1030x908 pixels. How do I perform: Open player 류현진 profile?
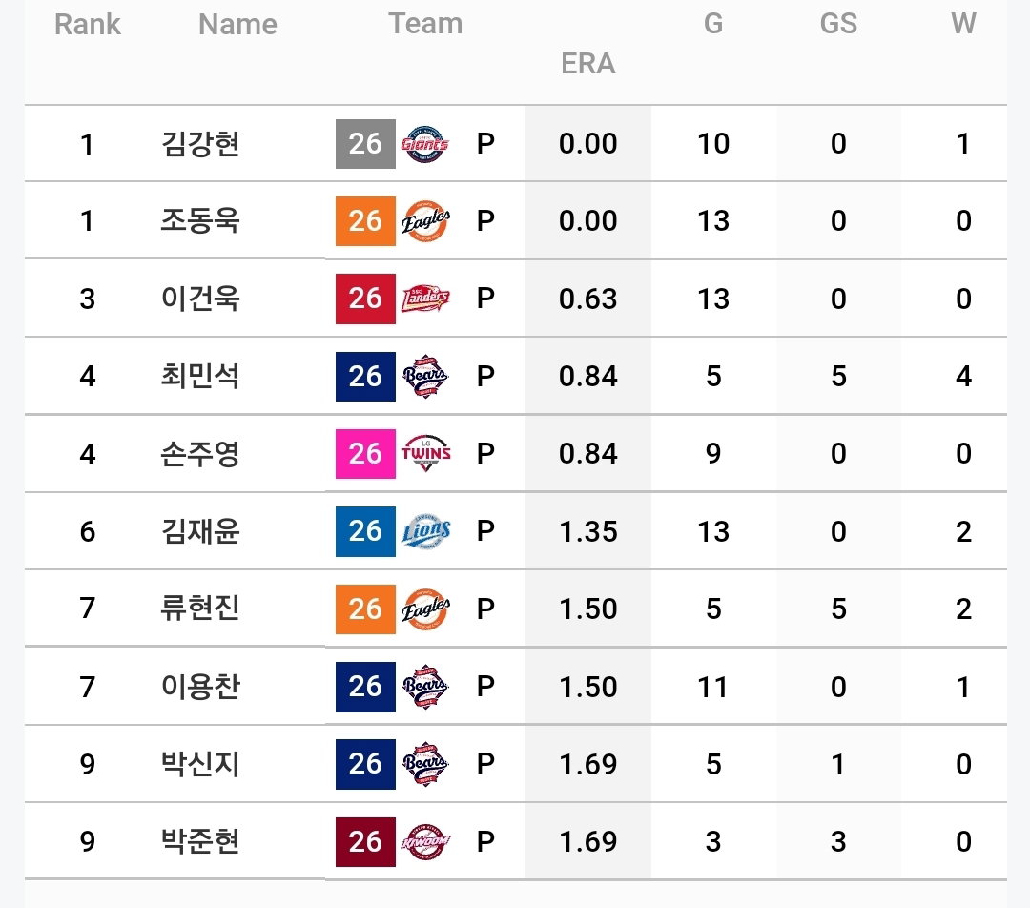coord(200,609)
